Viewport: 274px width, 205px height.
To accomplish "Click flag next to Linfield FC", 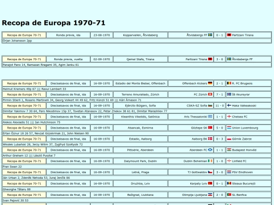I will pyautogui.click(x=229, y=161).
